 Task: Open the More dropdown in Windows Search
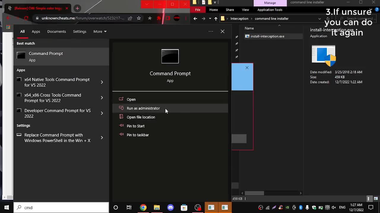(100, 31)
